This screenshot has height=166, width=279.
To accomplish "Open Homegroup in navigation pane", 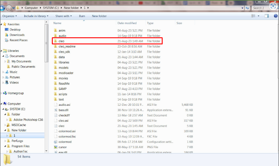I will click(x=16, y=93).
